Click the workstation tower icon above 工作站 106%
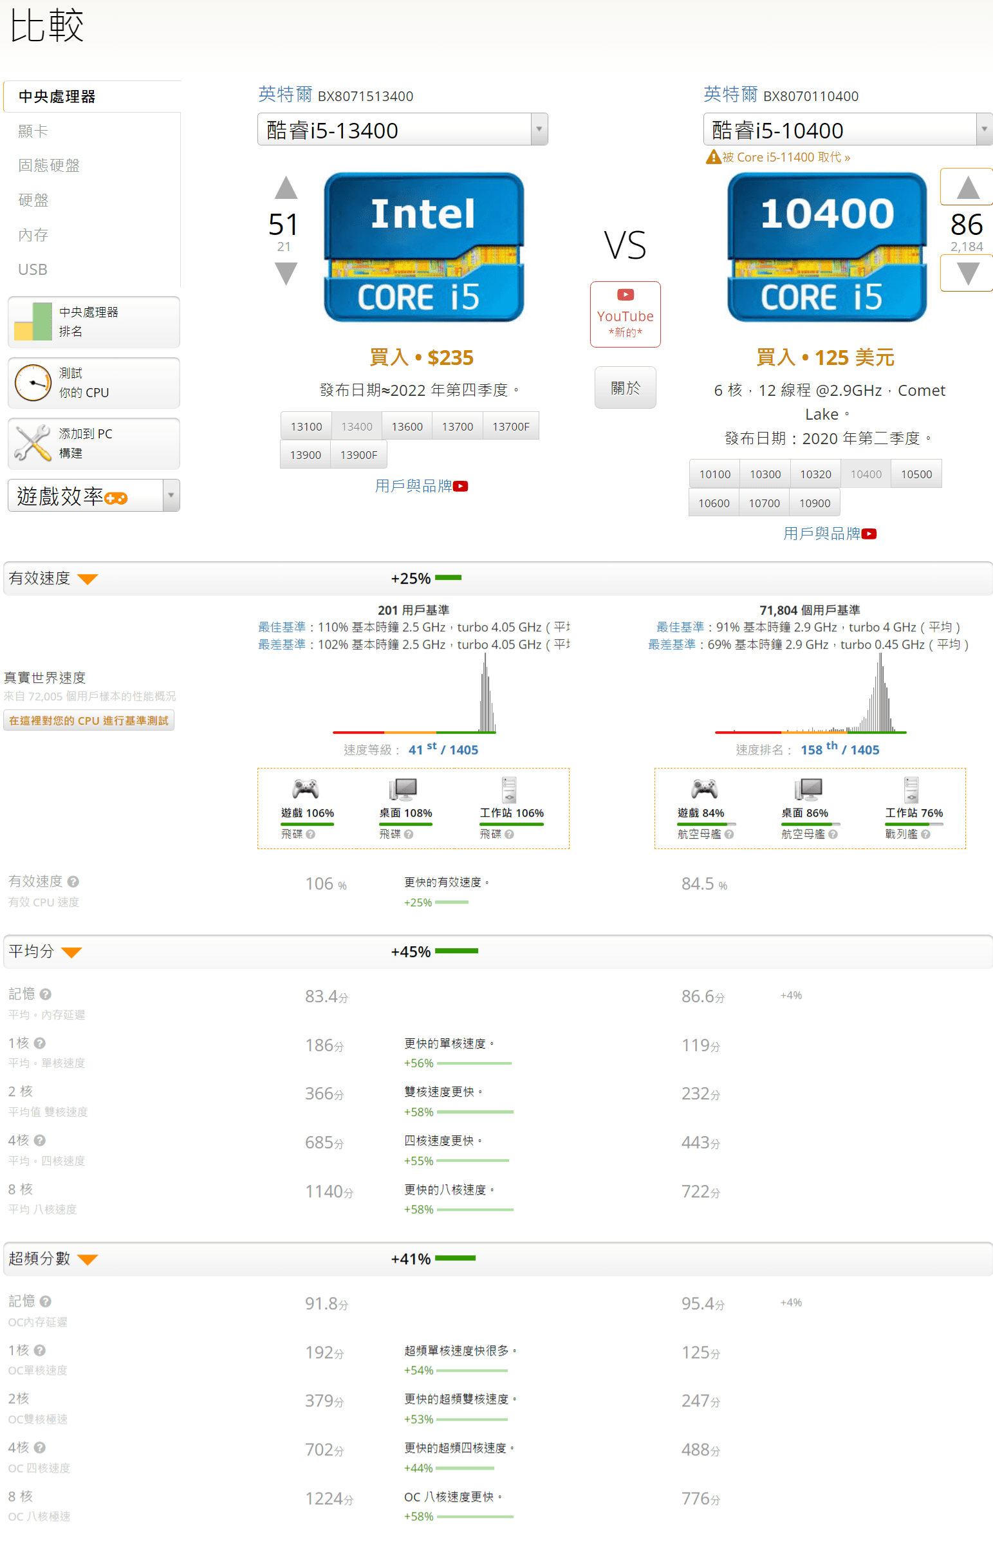 (510, 789)
